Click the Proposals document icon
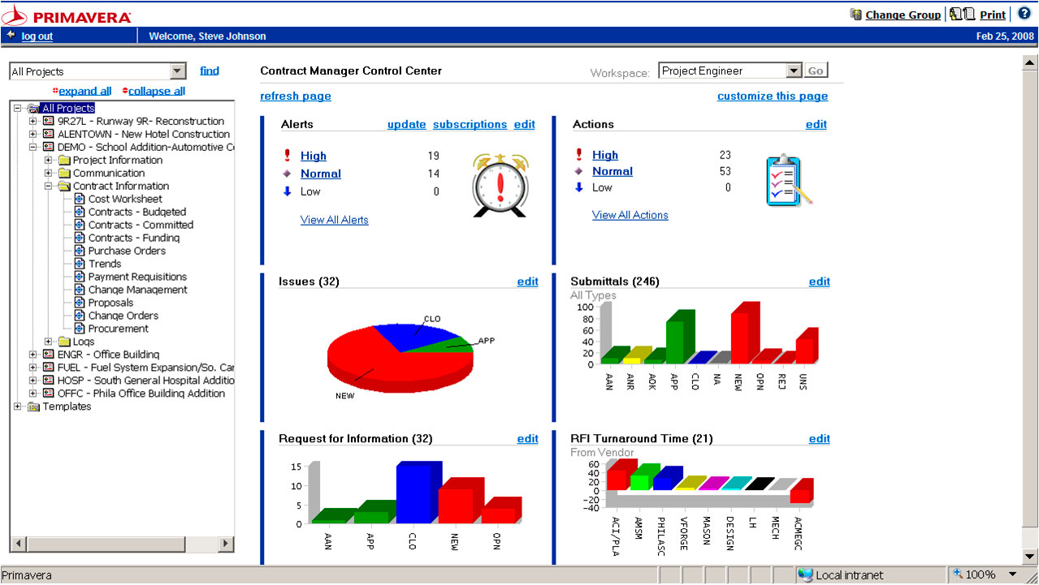Screen dimensions: 1039x585 (80, 303)
